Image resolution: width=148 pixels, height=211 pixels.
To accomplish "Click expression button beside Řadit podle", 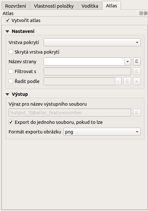I will click(x=127, y=81).
